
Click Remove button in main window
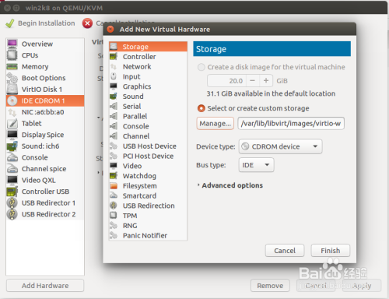click(x=270, y=286)
